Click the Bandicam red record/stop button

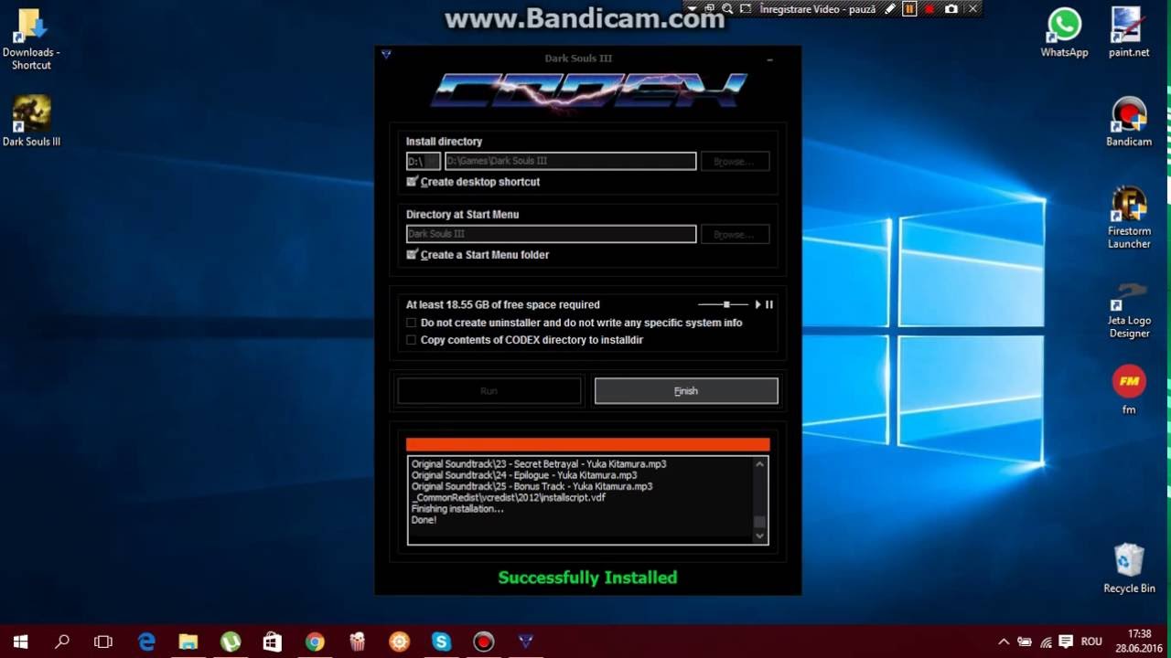point(929,9)
